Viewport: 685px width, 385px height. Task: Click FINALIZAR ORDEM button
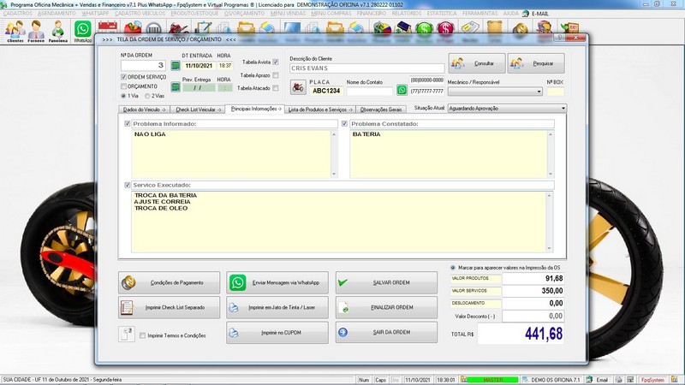(x=386, y=307)
